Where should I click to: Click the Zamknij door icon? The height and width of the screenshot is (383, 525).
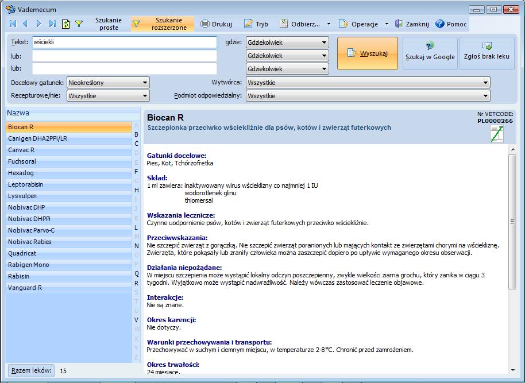tap(399, 24)
